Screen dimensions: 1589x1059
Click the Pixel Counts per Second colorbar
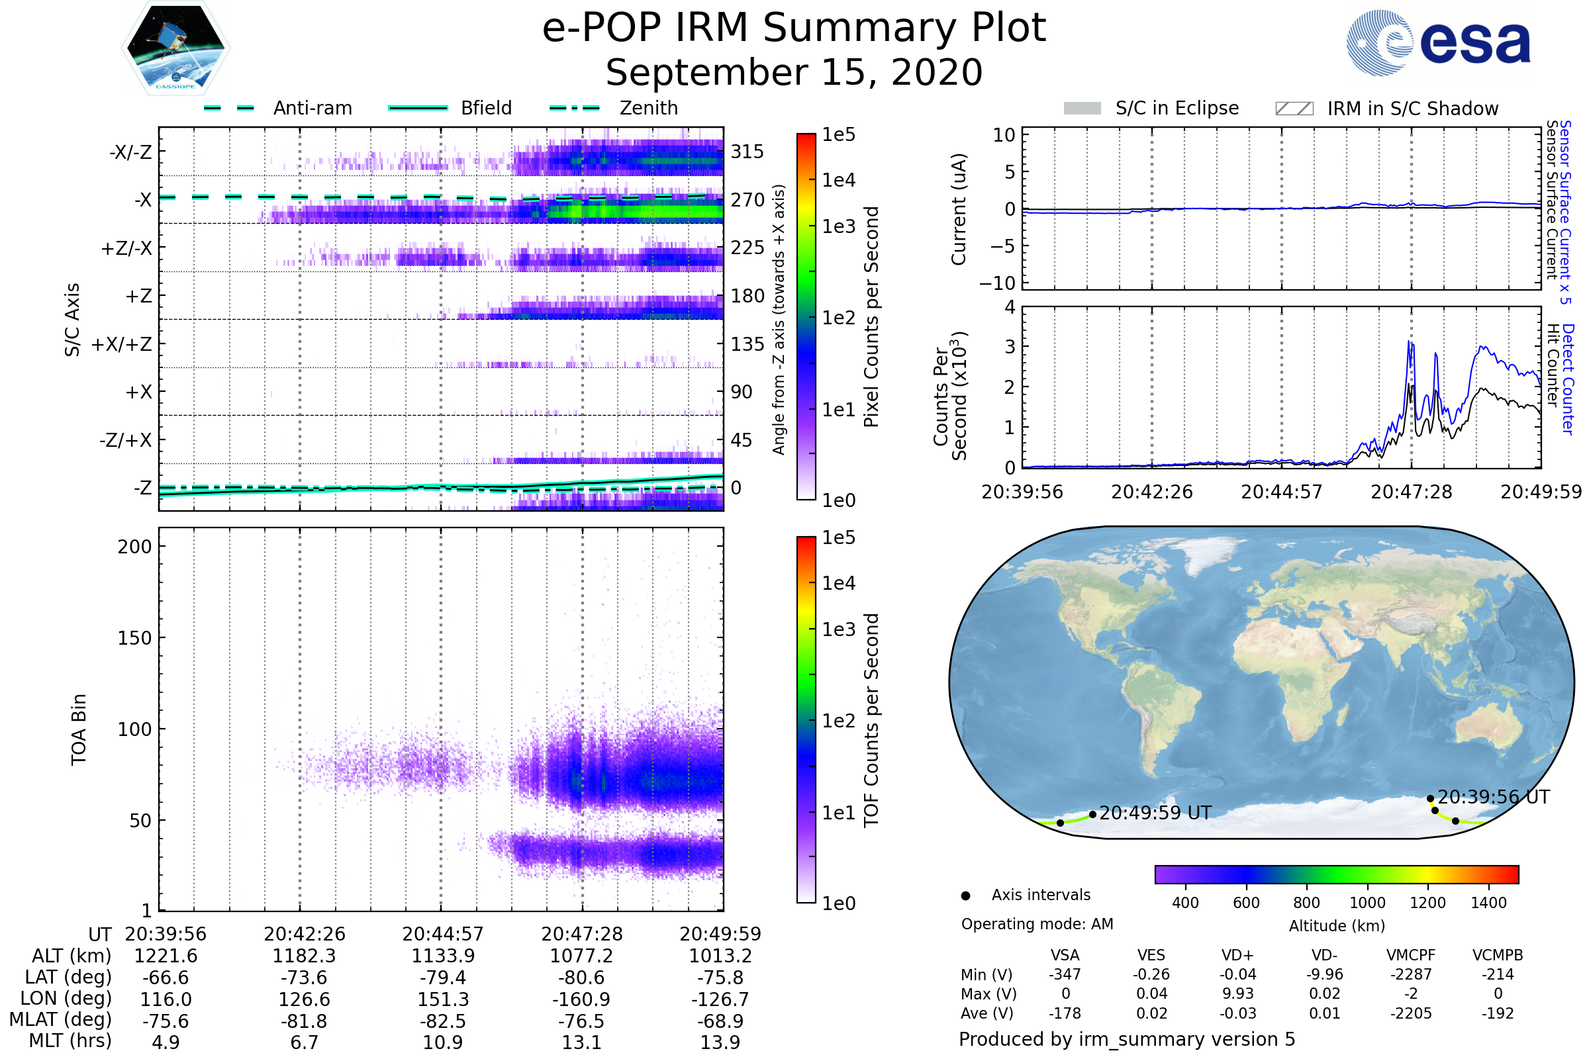806,316
